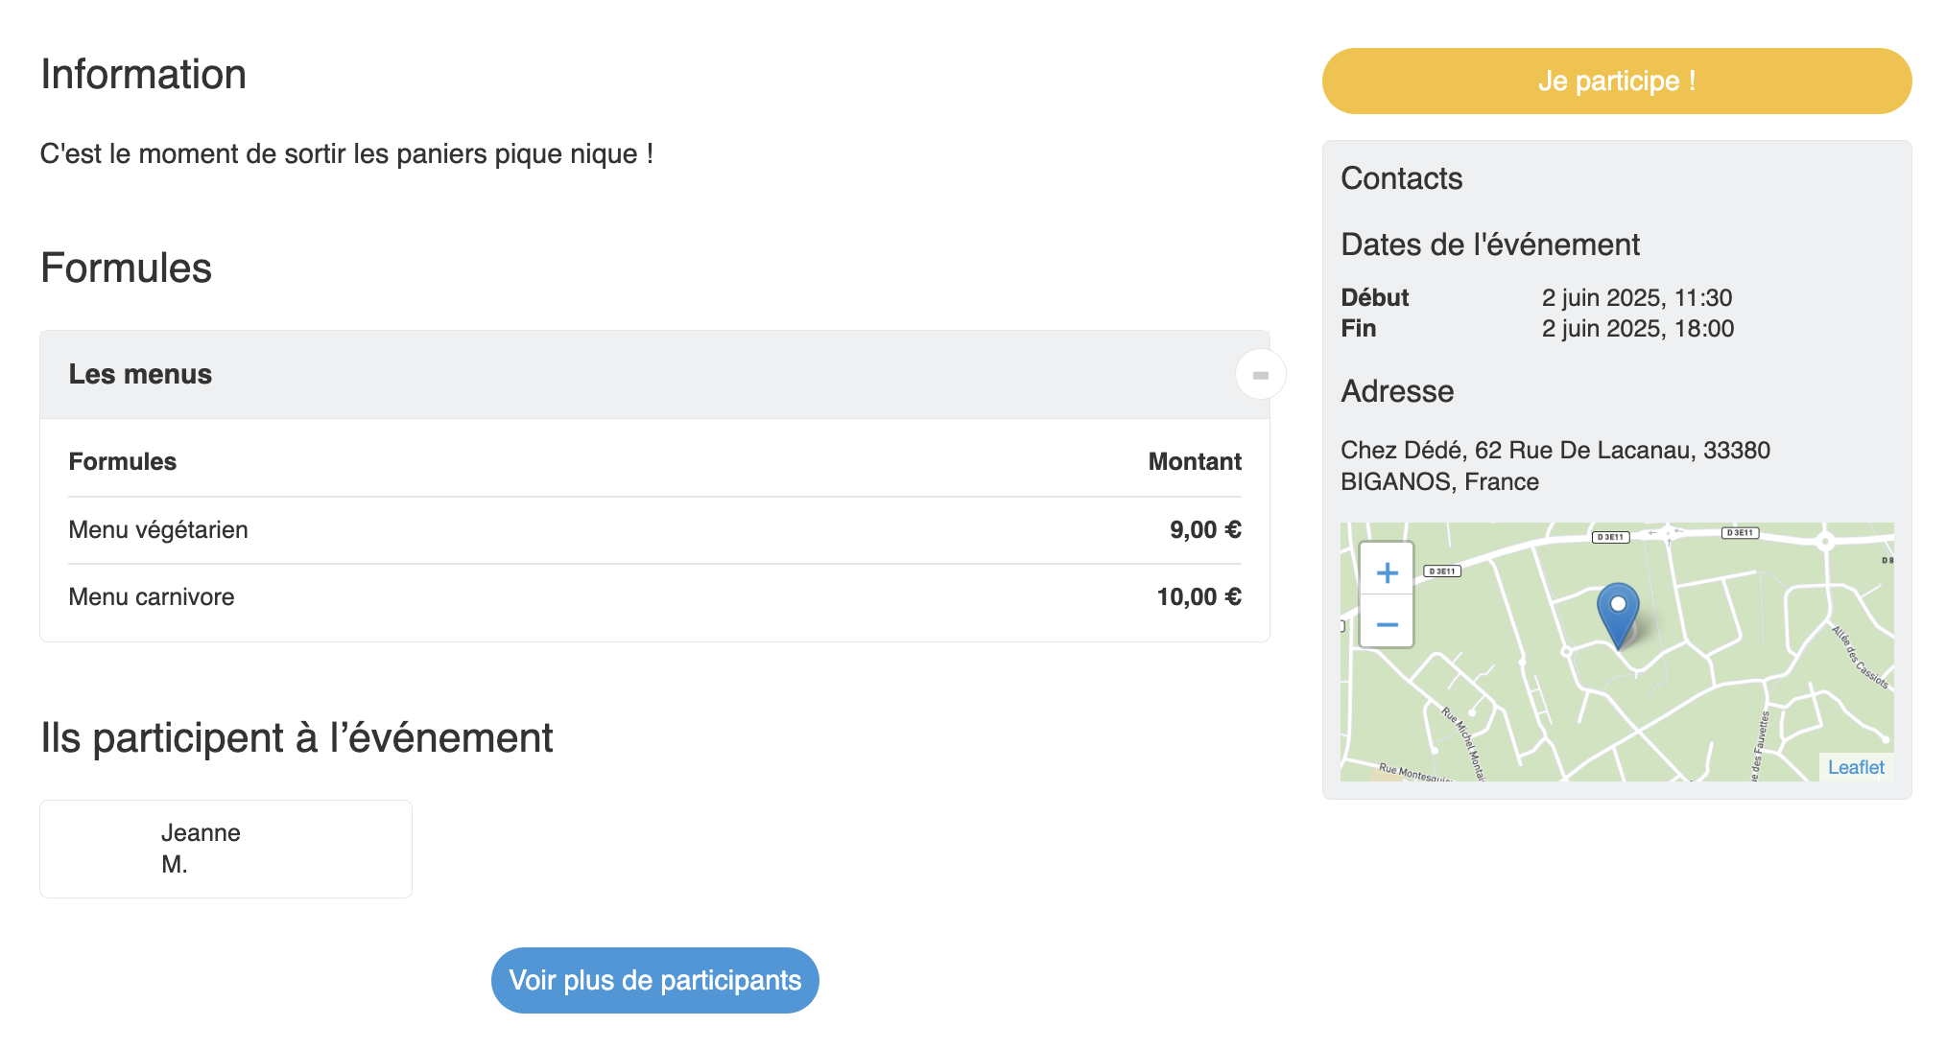
Task: Click the 'Information' heading
Action: point(144,75)
